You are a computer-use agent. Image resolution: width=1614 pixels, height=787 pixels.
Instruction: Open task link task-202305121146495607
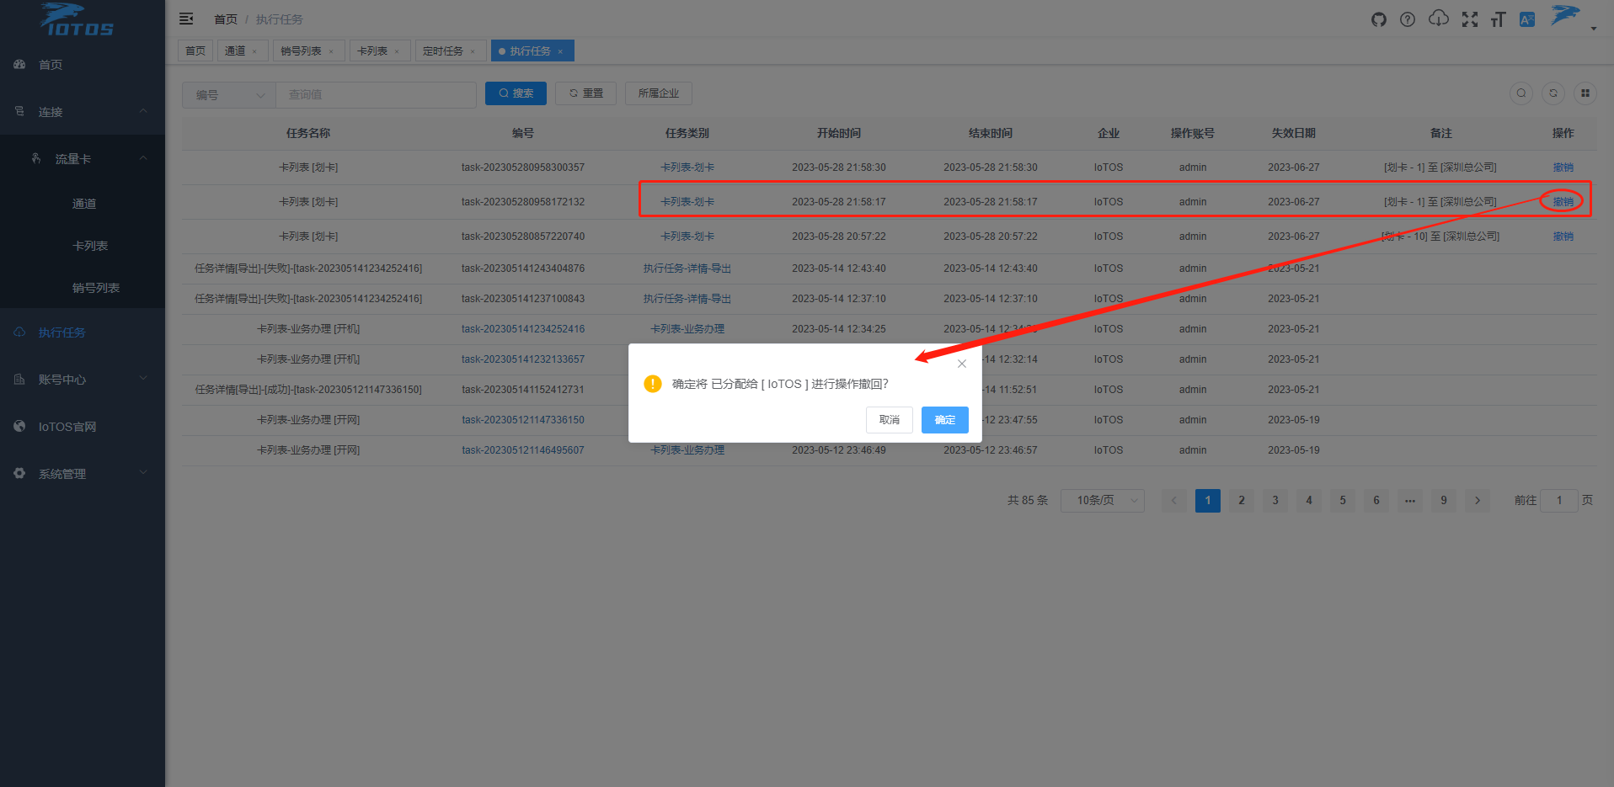coord(523,450)
